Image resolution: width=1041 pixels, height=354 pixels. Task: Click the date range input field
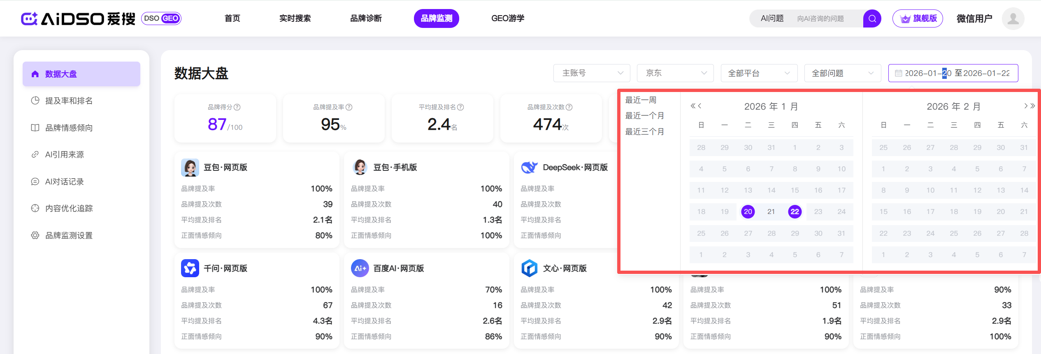point(953,73)
